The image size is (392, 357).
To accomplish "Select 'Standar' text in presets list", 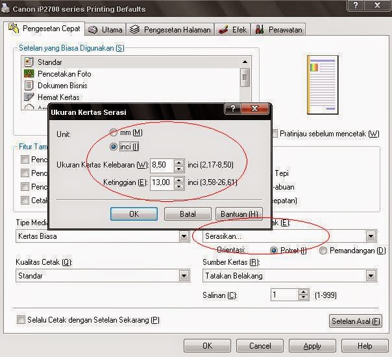I will (50, 62).
